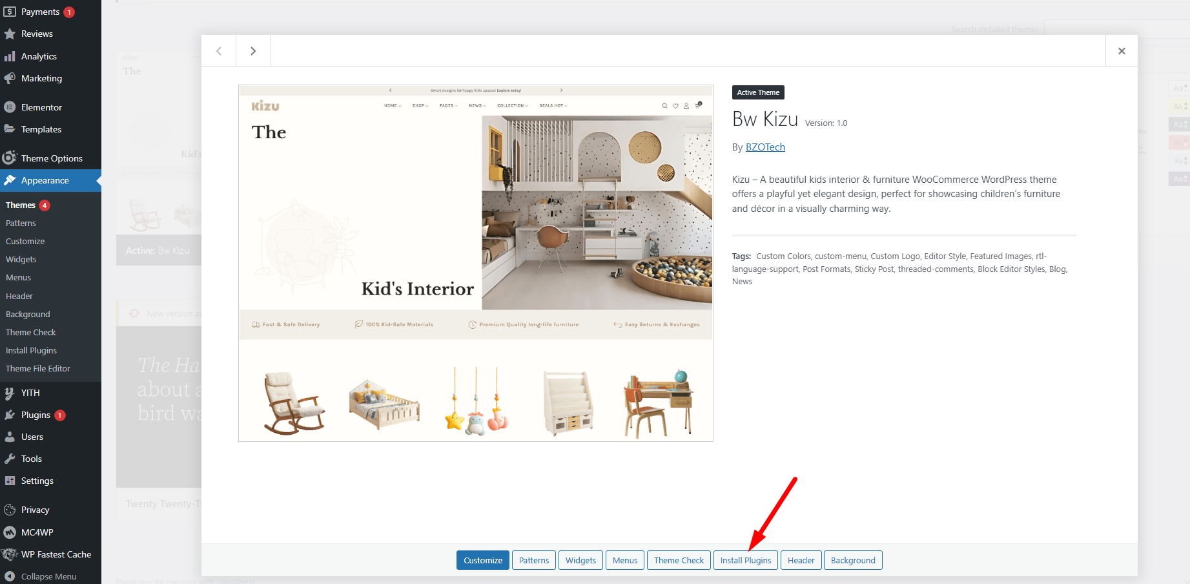Click the Appearance paintbrush icon
The width and height of the screenshot is (1190, 584).
pos(10,180)
